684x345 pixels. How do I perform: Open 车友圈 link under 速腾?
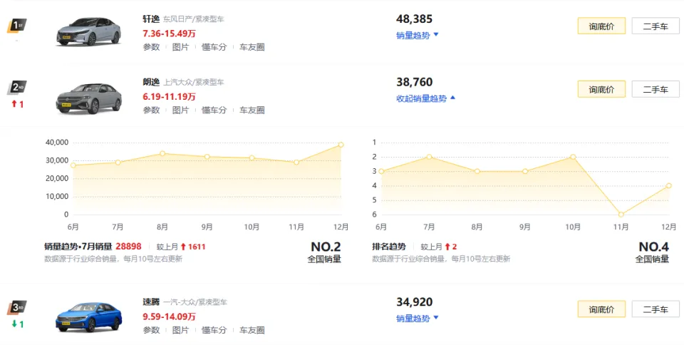252,330
